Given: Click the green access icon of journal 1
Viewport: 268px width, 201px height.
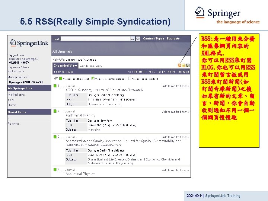Looking at the screenshot, I should [55, 86].
